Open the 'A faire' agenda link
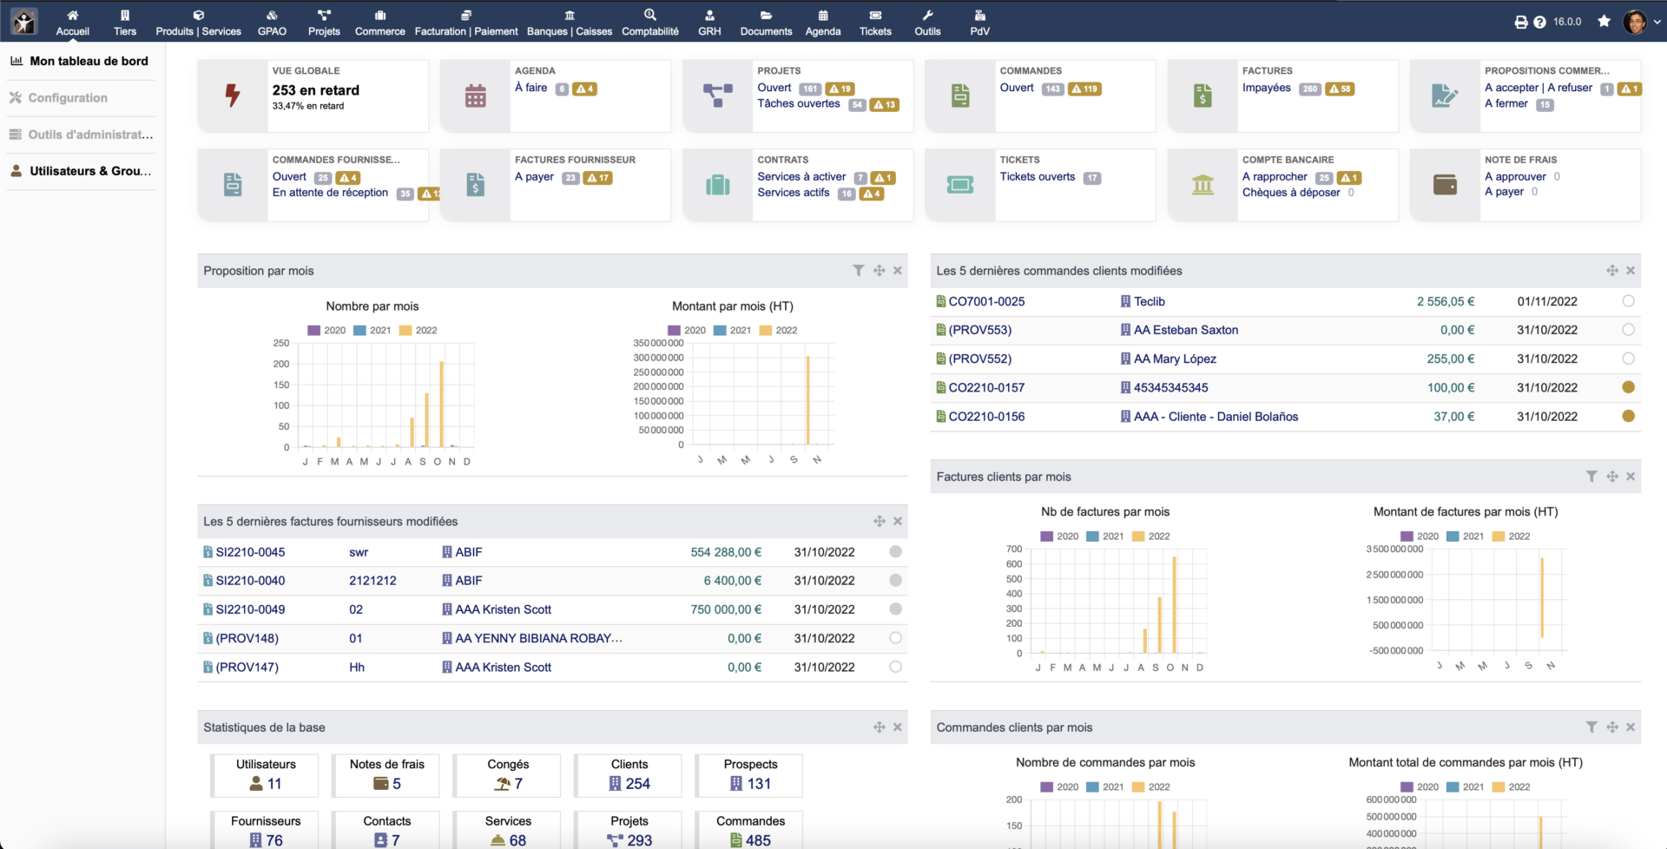Viewport: 1667px width, 849px height. 531,88
